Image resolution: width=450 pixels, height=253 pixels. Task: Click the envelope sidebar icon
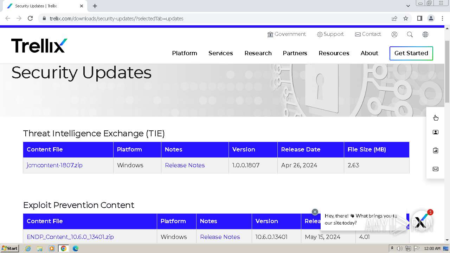click(436, 169)
